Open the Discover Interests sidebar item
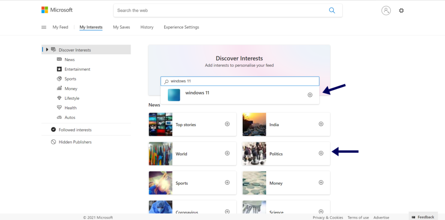445x220 pixels. tap(86, 49)
